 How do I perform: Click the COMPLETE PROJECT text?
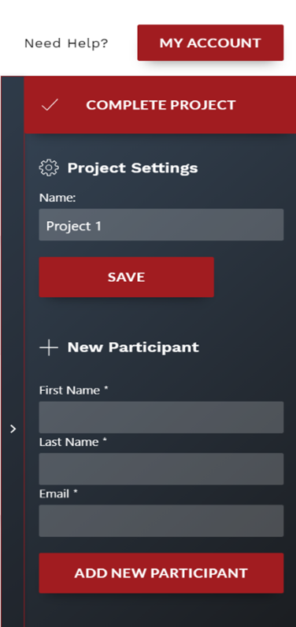[161, 105]
